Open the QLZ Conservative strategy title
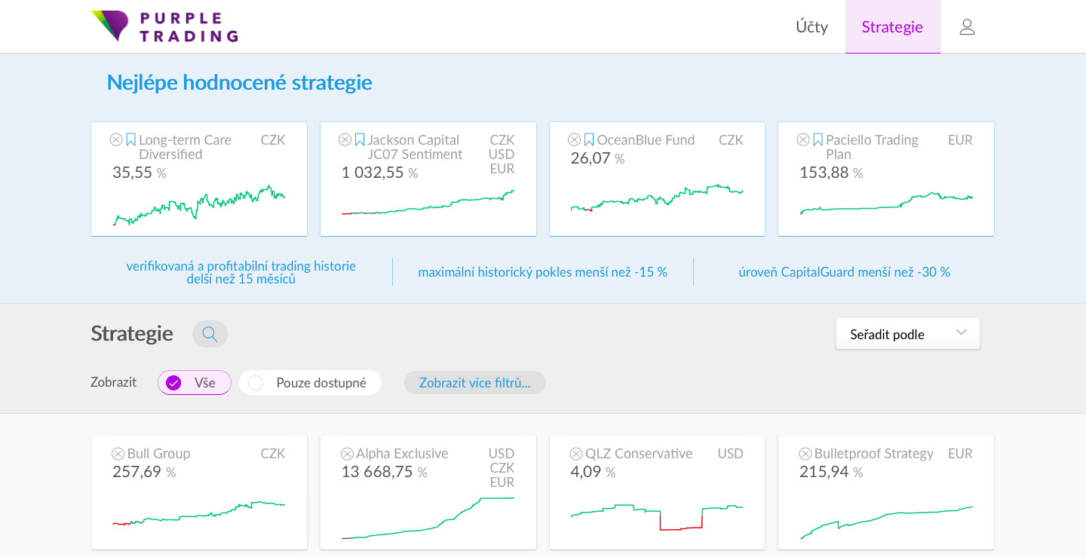The image size is (1086, 557). 639,454
